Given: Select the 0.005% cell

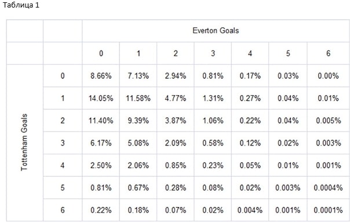Looking at the screenshot, I should click(328, 121).
